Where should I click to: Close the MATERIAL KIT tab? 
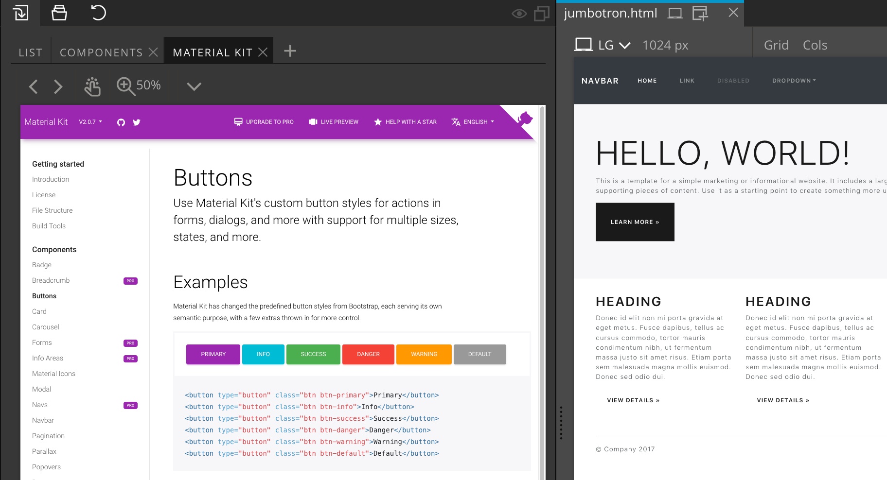263,52
